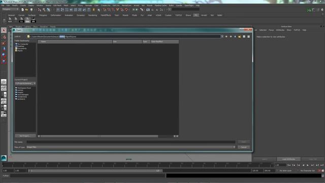
Task: Click the Python command line input
Action: tap(88, 176)
